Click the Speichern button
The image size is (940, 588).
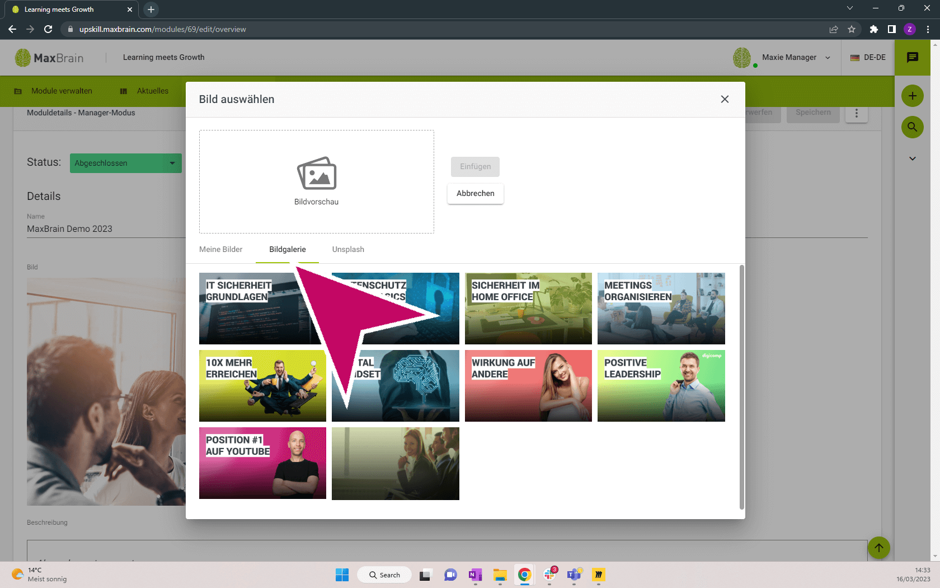point(813,113)
